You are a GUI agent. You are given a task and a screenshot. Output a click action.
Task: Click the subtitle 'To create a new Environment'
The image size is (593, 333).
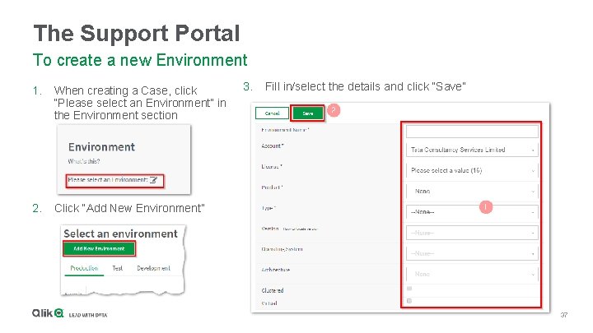pos(140,60)
